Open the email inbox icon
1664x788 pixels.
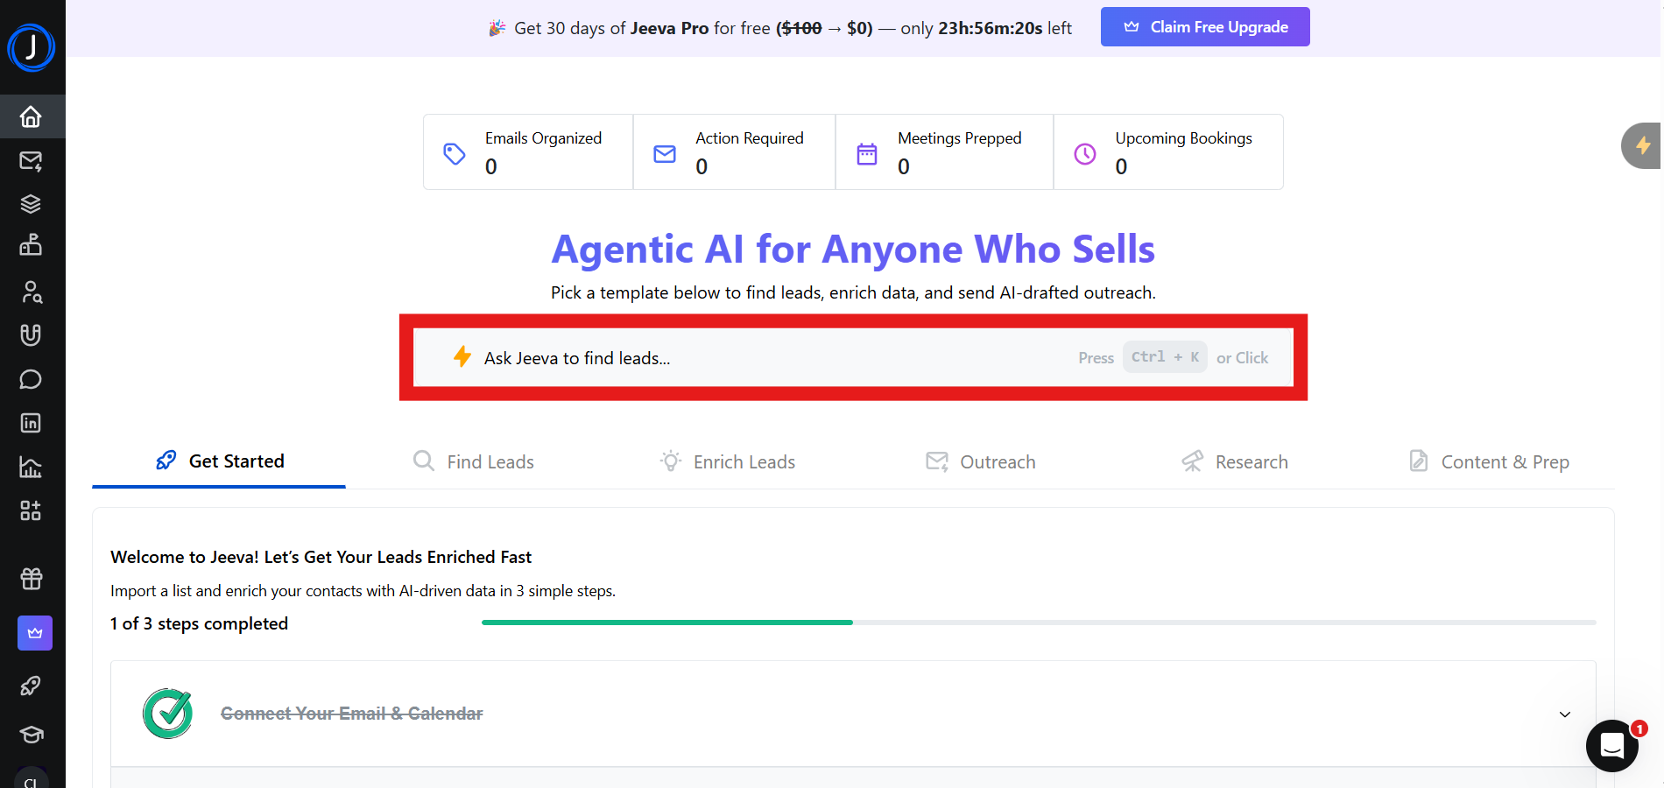pyautogui.click(x=32, y=160)
